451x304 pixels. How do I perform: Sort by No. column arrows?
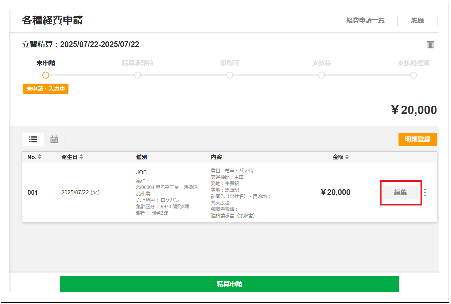(x=40, y=157)
